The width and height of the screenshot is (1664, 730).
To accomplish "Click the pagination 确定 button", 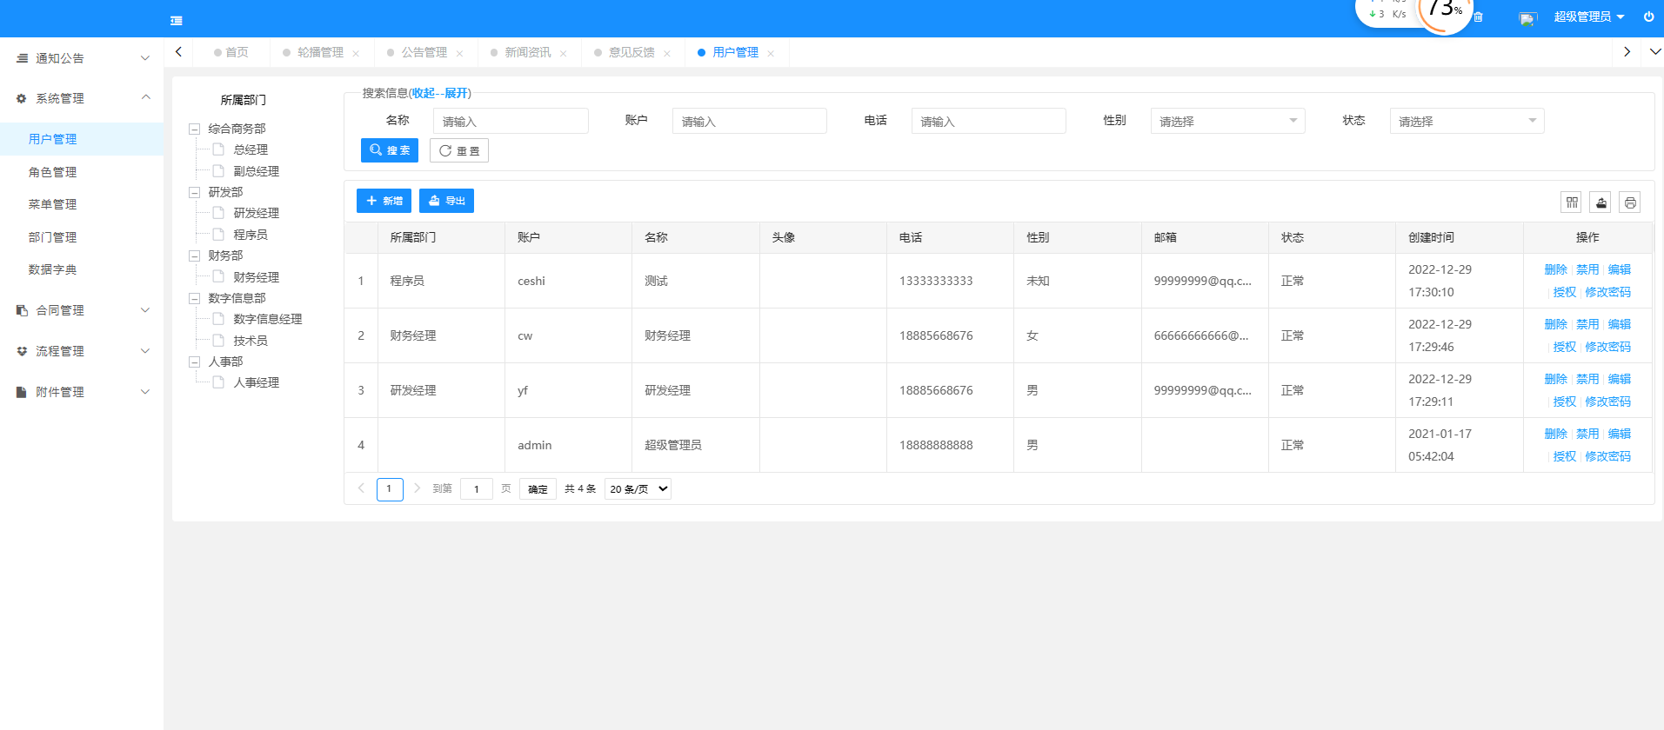I will 538,489.
